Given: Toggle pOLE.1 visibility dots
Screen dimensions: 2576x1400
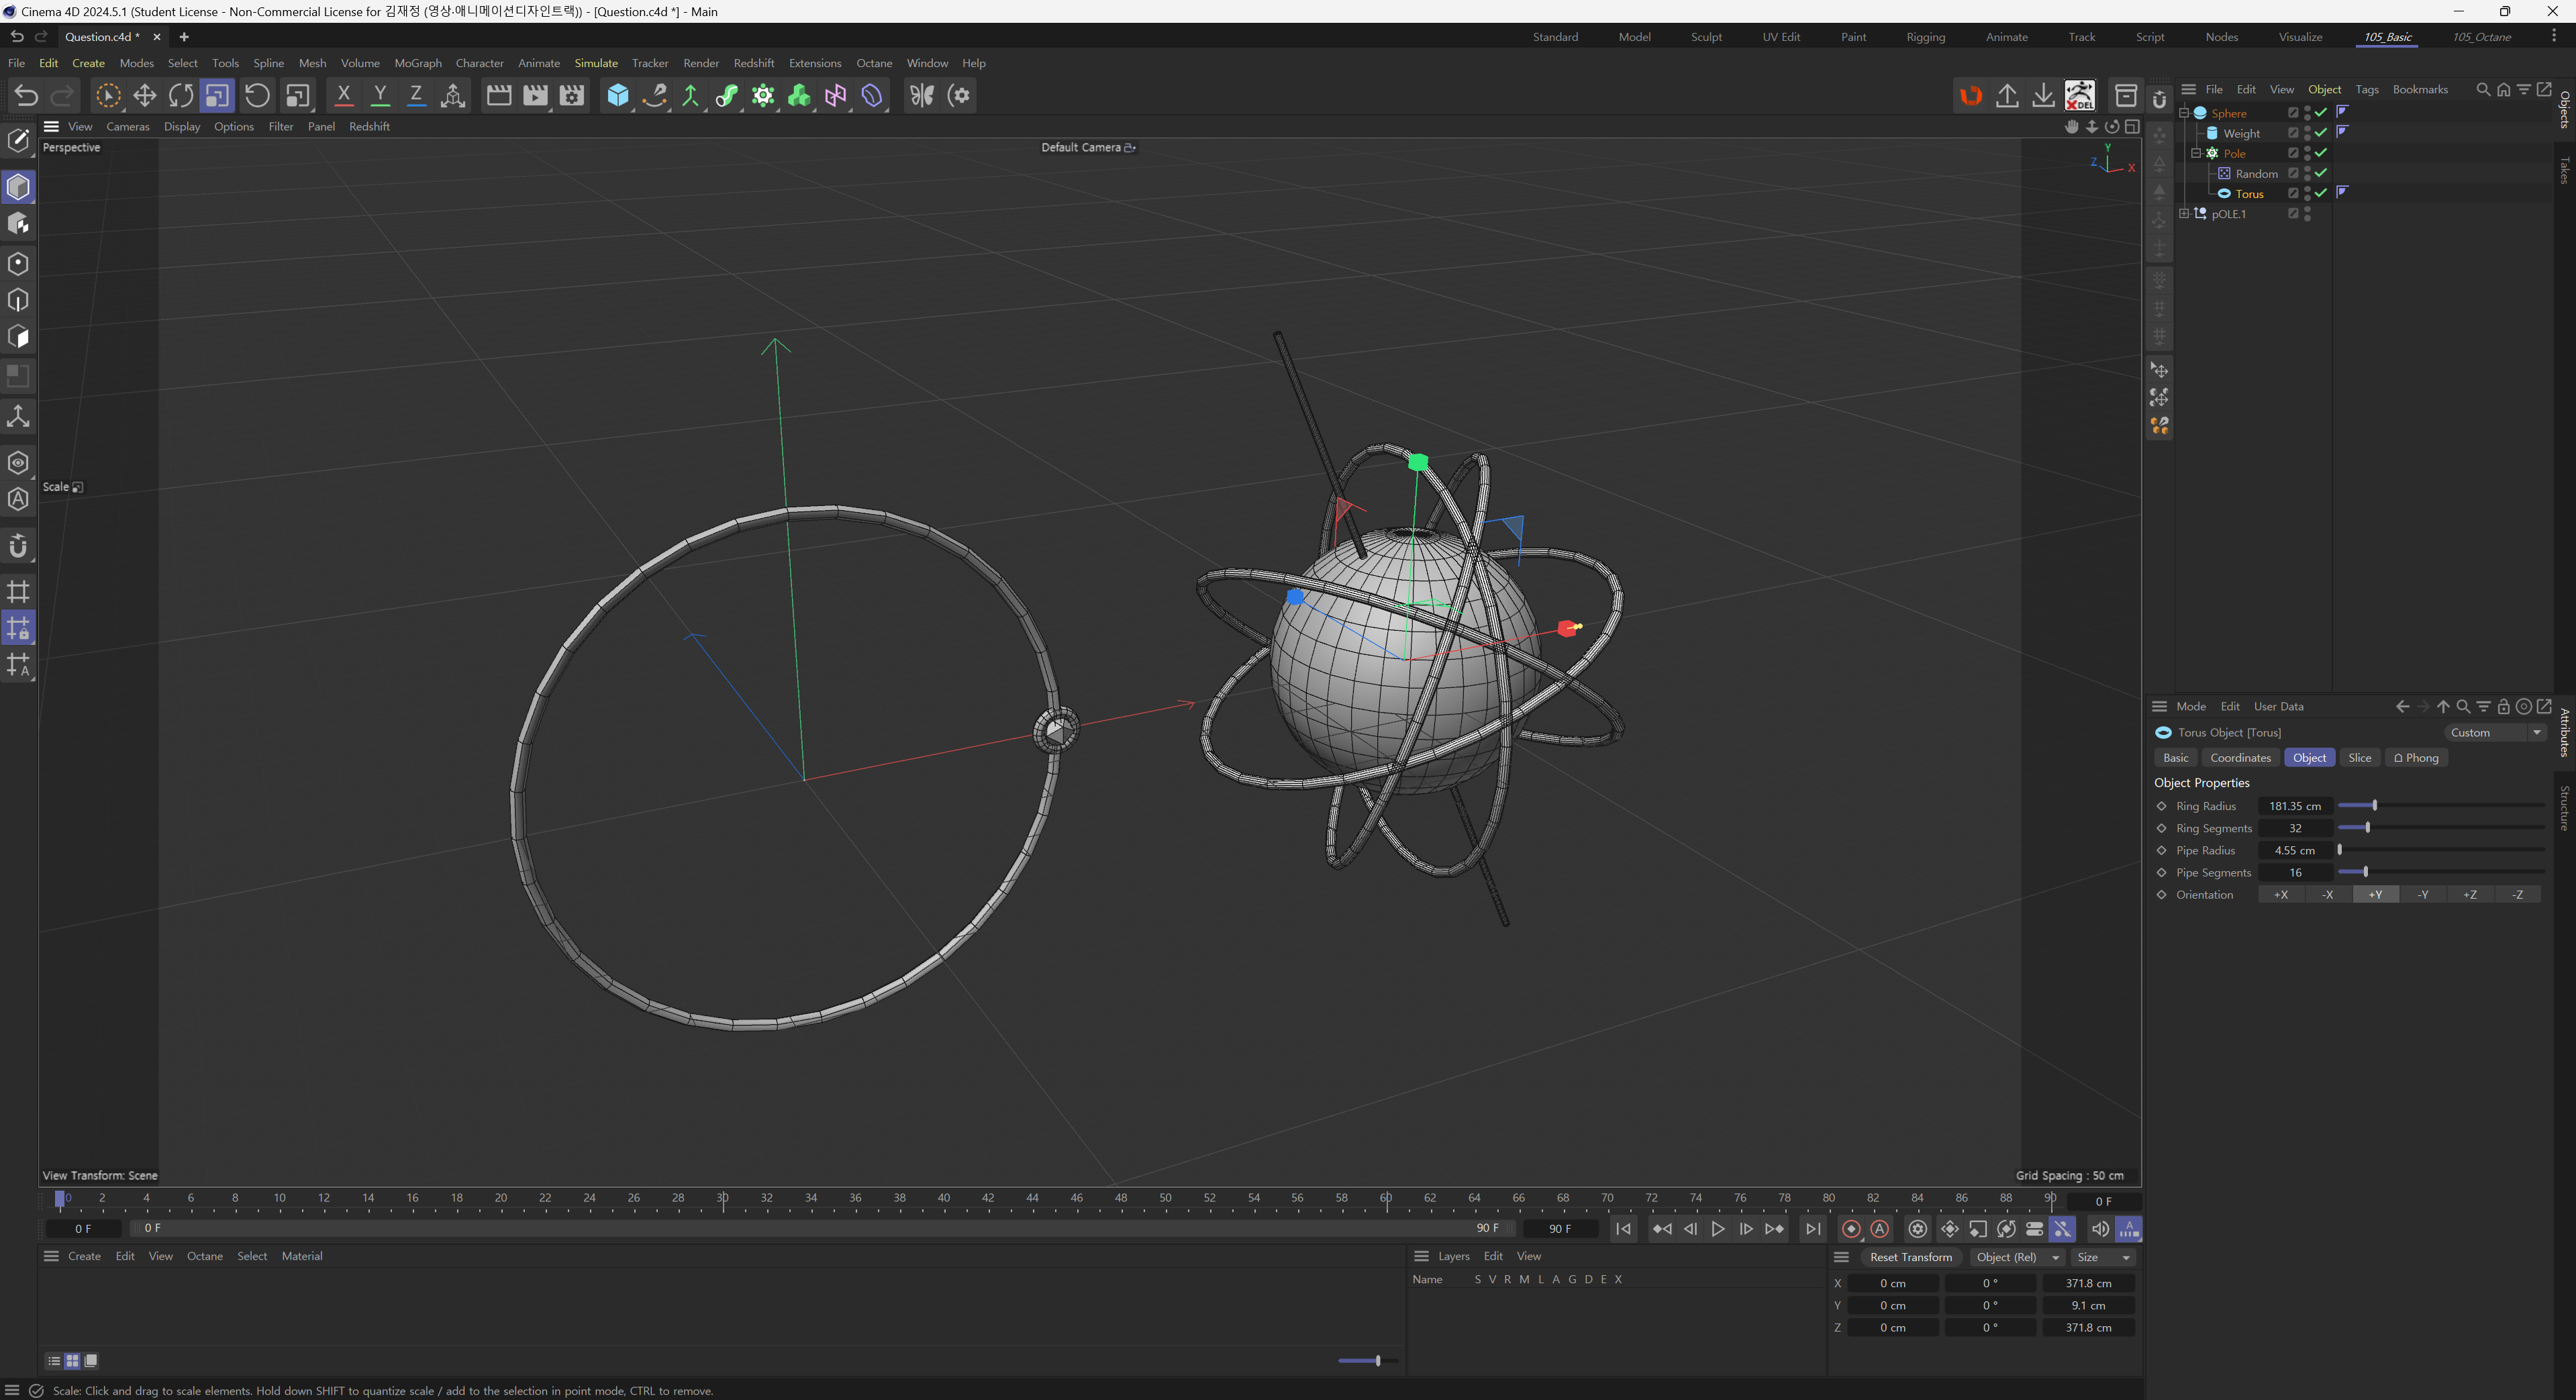Looking at the screenshot, I should [2307, 214].
